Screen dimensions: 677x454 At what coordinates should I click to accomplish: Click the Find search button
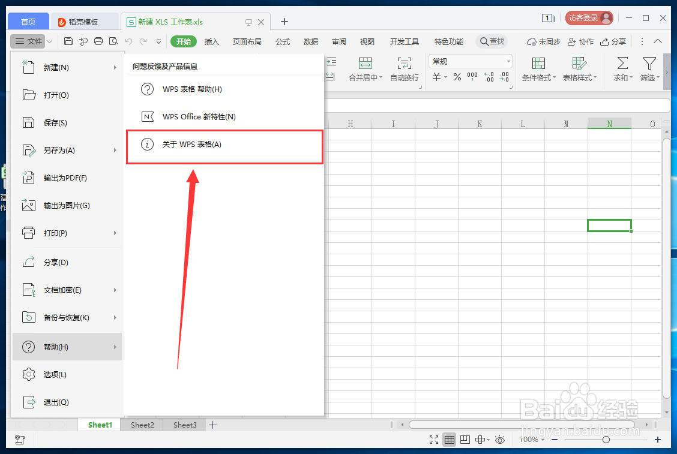tap(492, 41)
